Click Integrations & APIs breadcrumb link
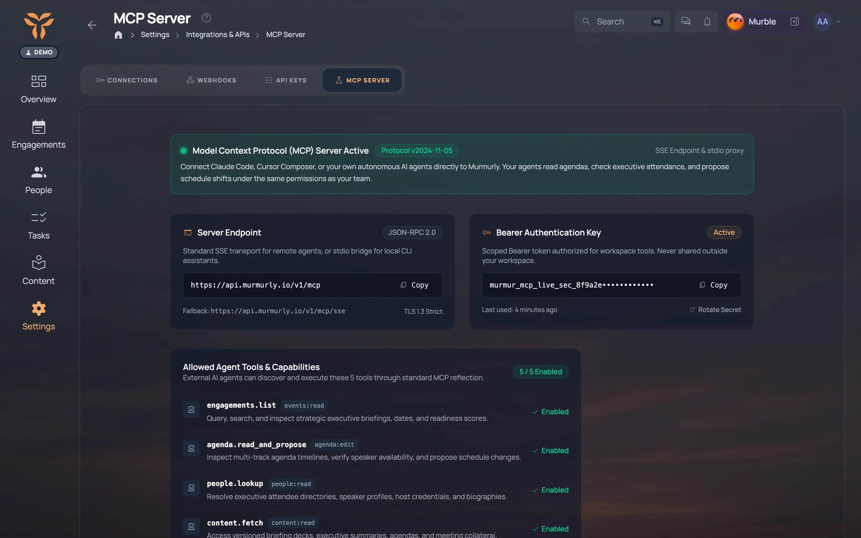Viewport: 861px width, 538px height. [218, 34]
